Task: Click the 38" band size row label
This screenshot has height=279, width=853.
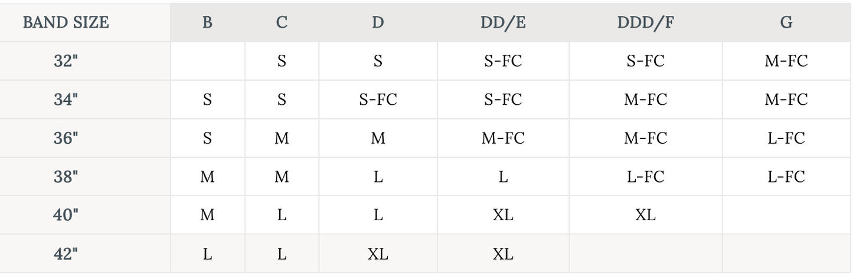Action: [x=66, y=177]
